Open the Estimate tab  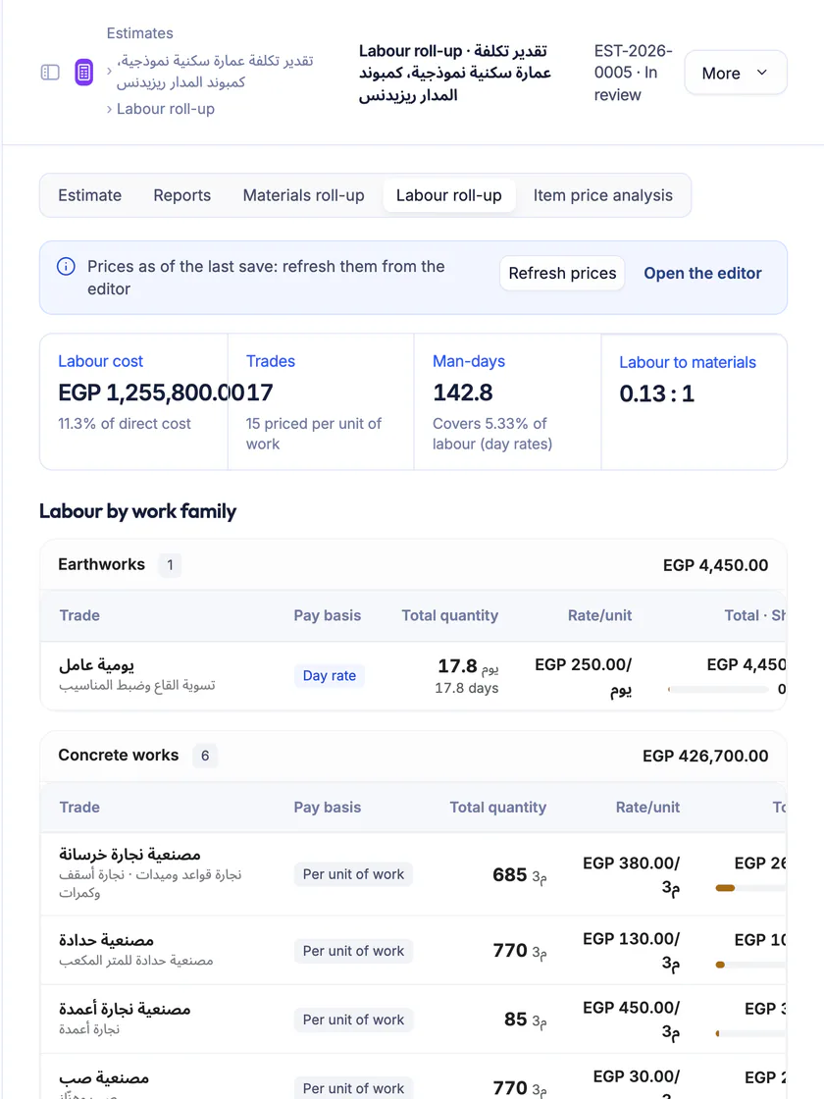[x=89, y=195]
